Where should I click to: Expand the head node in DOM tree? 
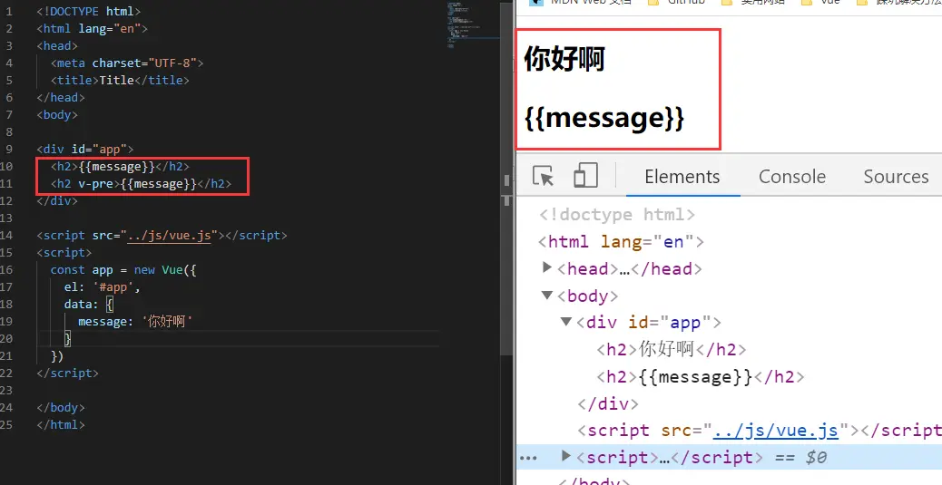tap(546, 267)
